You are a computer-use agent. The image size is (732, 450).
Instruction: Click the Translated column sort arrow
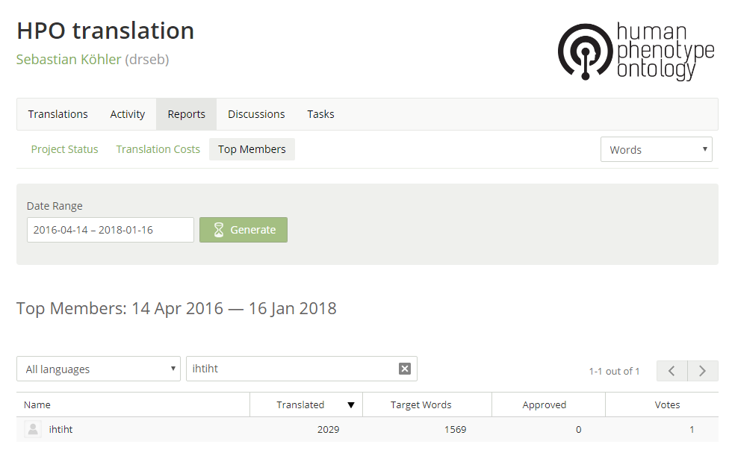tap(351, 405)
